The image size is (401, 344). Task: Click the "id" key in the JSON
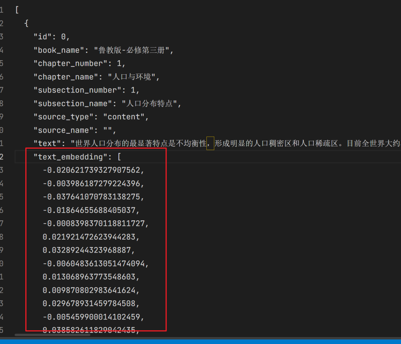(42, 37)
